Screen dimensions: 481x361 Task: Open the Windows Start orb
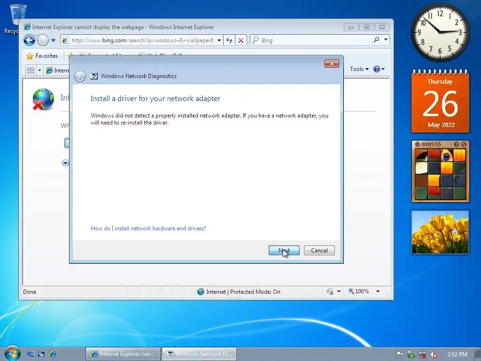(12, 353)
